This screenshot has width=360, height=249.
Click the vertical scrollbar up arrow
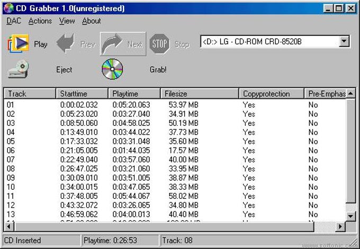tap(350, 94)
